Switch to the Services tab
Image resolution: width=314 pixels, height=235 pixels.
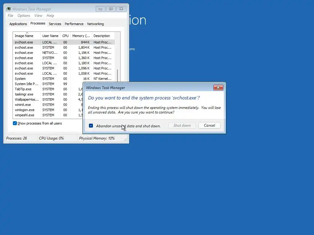55,24
